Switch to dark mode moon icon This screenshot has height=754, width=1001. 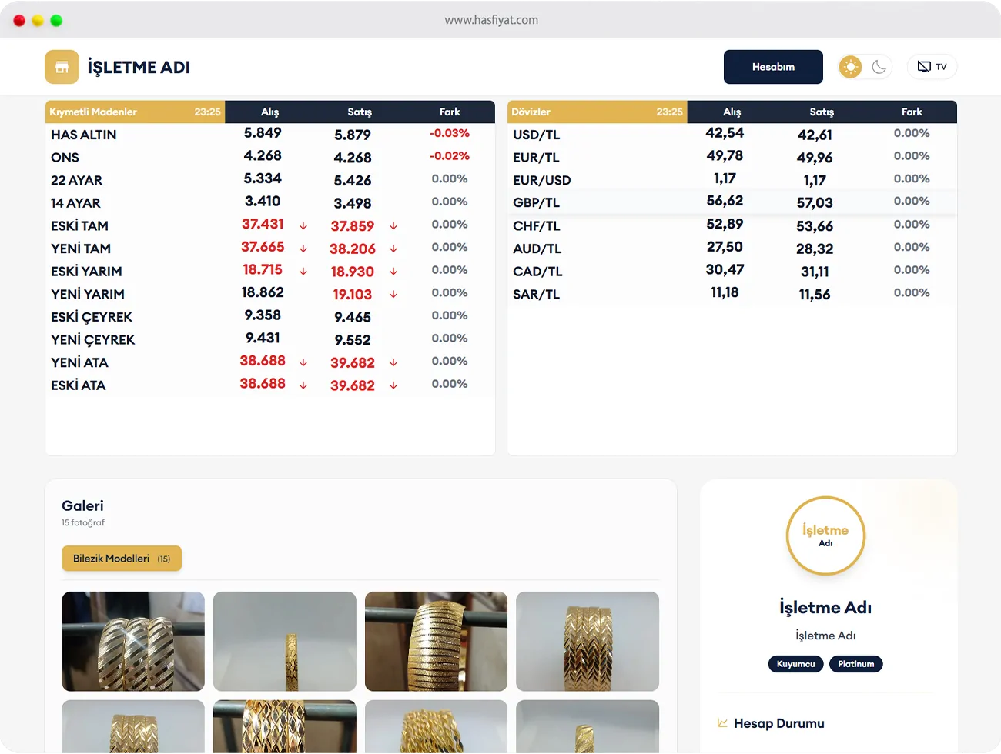pyautogui.click(x=879, y=67)
